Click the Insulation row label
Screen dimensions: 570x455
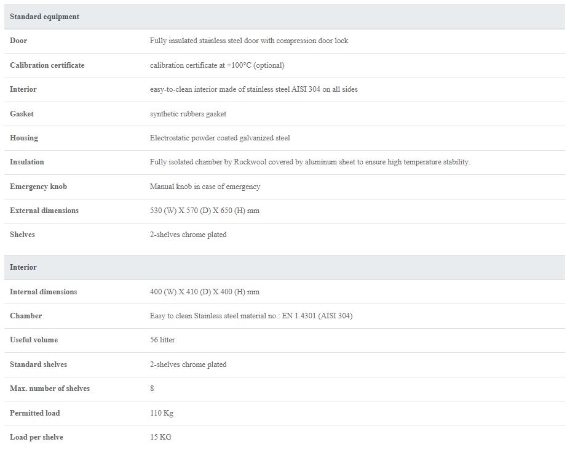26,162
